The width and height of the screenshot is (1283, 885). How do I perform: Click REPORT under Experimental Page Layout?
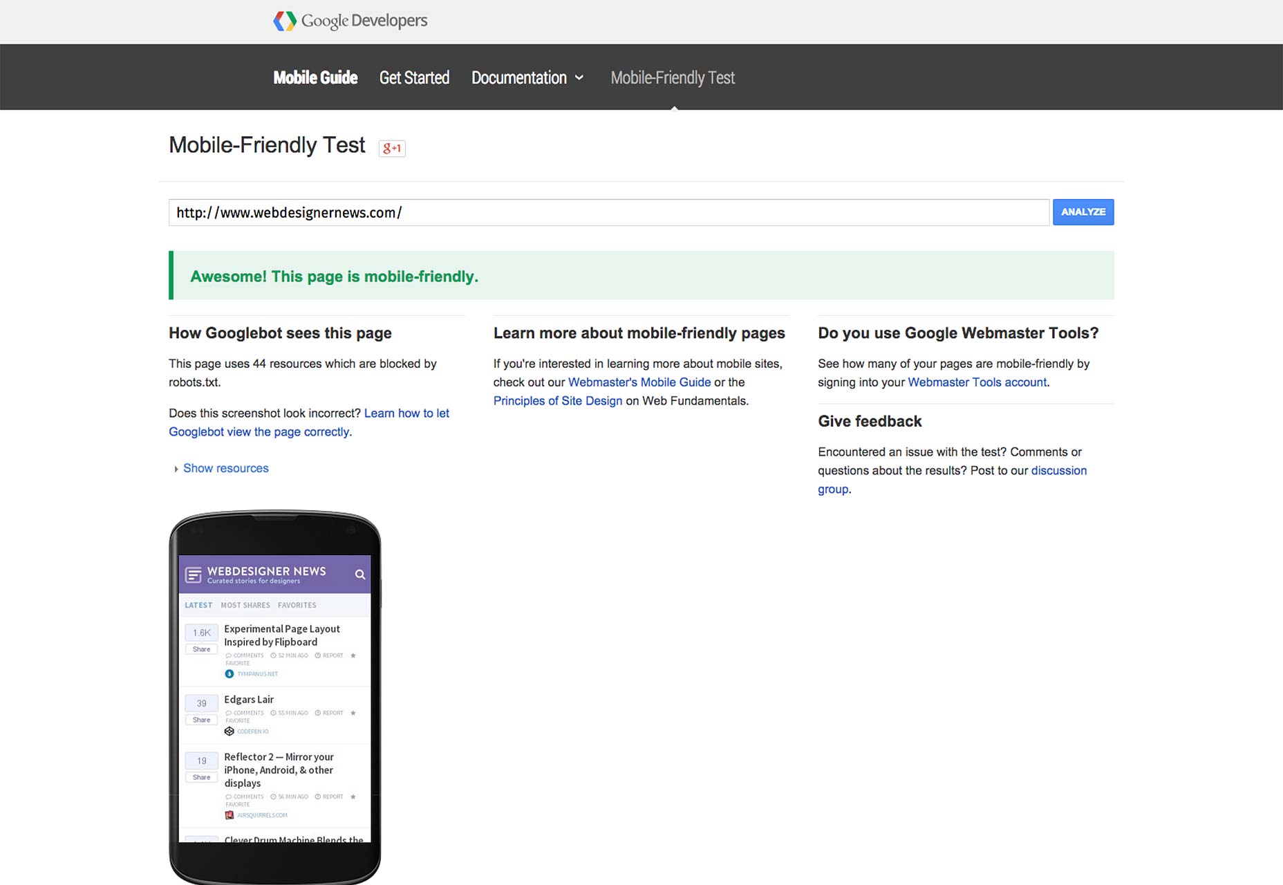tap(329, 655)
